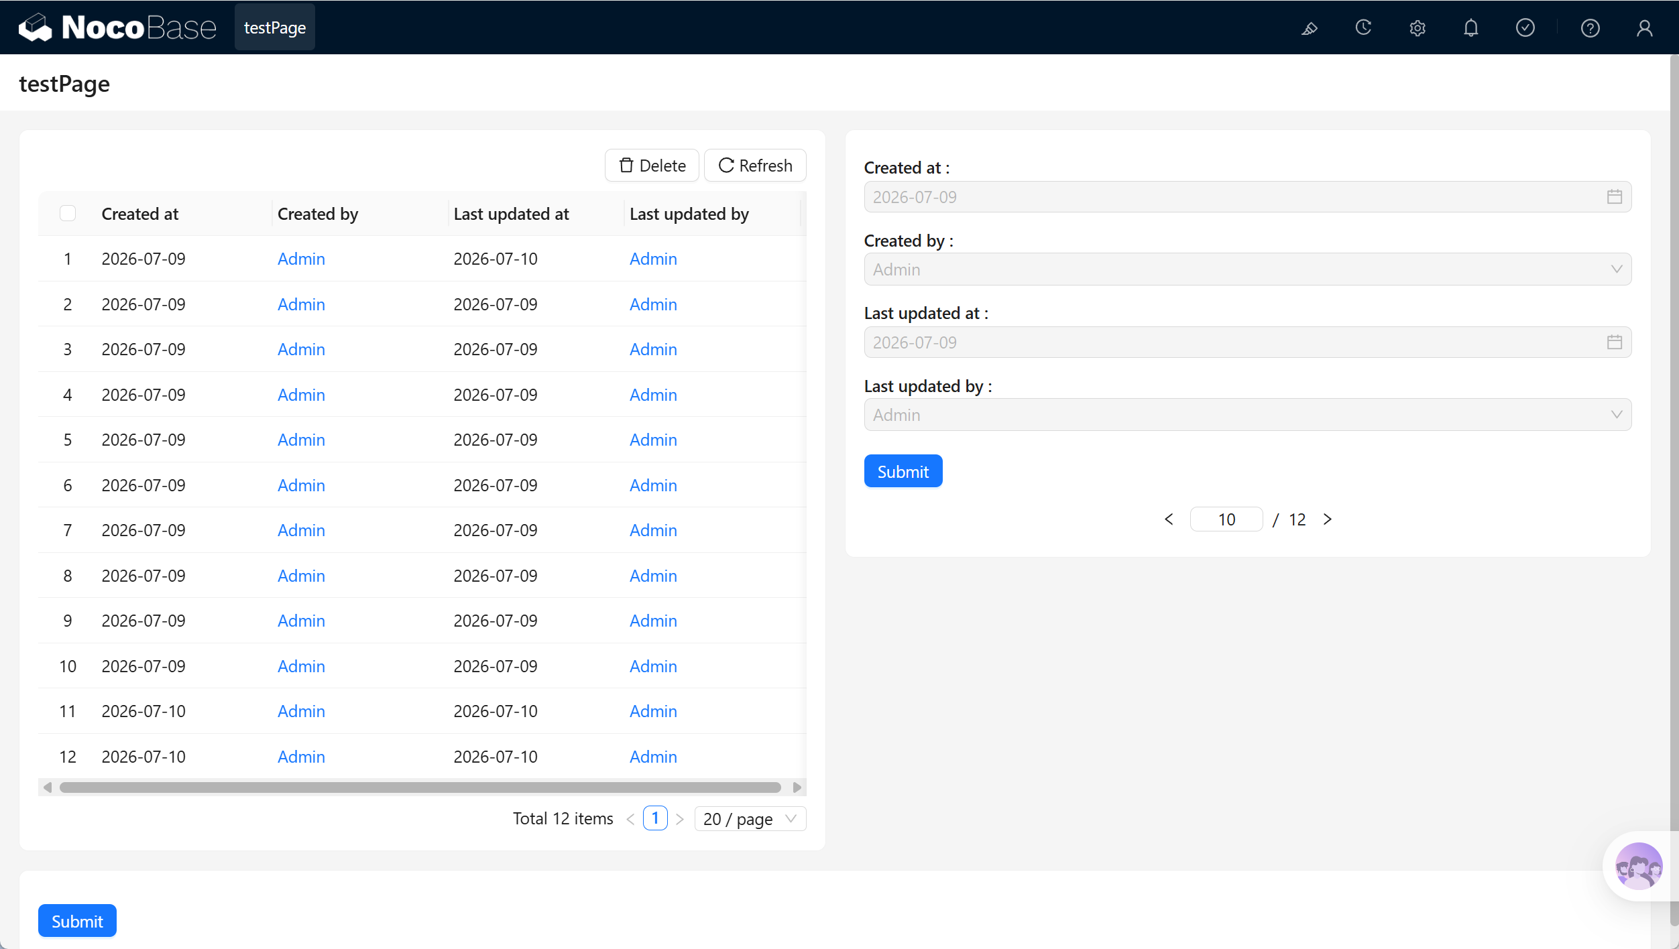Toggle the select-all checkbox in table header
Viewport: 1679px width, 949px height.
tap(68, 214)
